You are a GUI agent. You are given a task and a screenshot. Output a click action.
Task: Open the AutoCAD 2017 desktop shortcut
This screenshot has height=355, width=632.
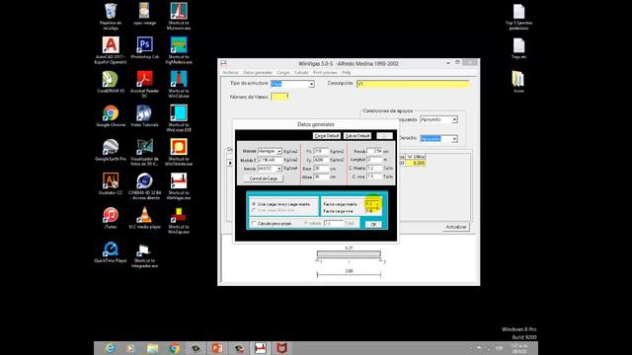click(111, 50)
